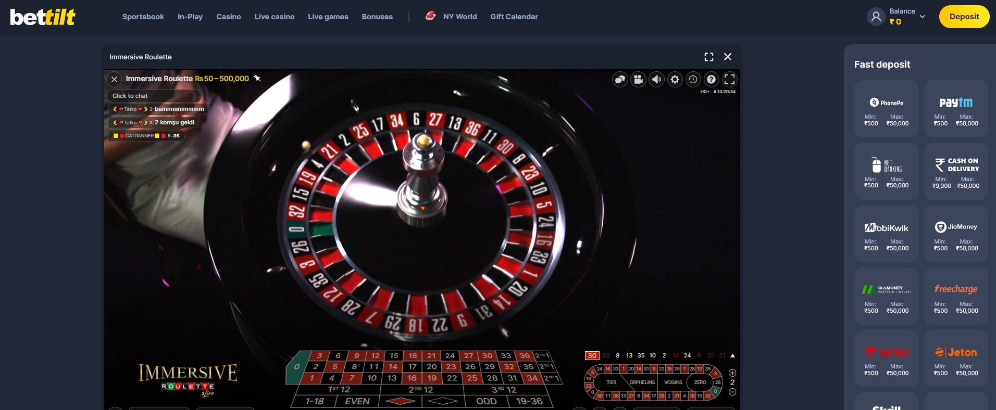996x410 pixels.
Task: Place a bet on green 0
Action: tap(296, 367)
